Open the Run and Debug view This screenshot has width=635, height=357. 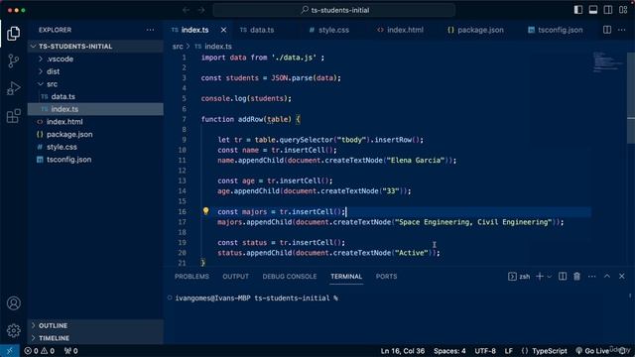[13, 88]
